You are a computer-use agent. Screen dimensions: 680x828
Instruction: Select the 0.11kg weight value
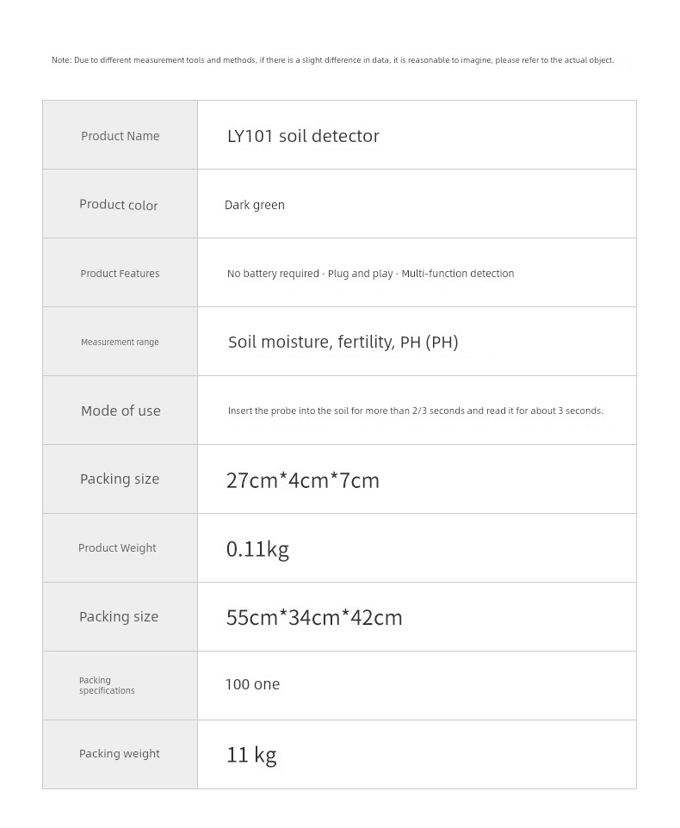(257, 550)
